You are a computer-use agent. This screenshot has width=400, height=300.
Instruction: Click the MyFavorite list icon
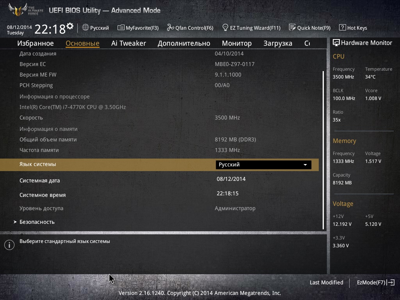click(121, 28)
